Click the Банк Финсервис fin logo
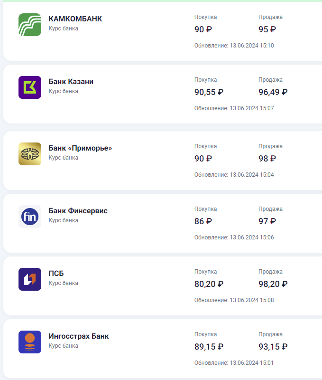This screenshot has width=322, height=380. pyautogui.click(x=30, y=217)
